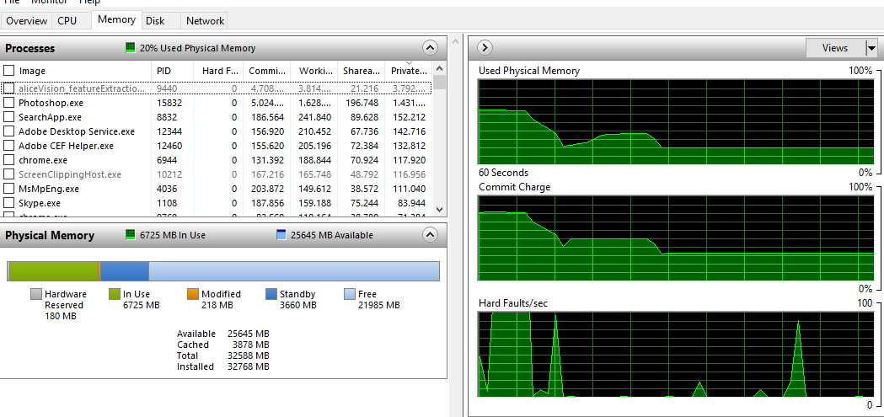Viewport: 884px width, 417px height.
Task: Sort by the Private column header
Action: pos(408,71)
